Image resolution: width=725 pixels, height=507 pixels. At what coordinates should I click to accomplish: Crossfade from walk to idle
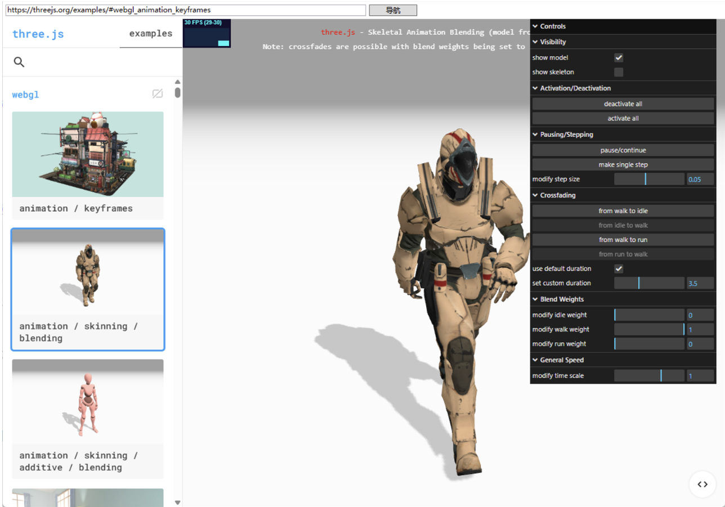coord(623,211)
